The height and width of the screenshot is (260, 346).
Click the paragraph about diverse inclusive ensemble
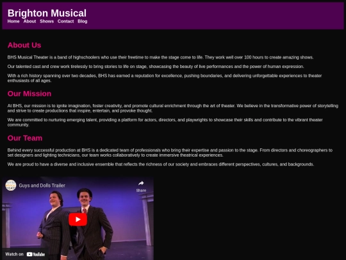(161, 164)
